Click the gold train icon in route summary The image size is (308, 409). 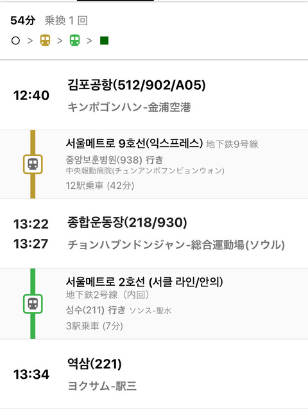45,40
